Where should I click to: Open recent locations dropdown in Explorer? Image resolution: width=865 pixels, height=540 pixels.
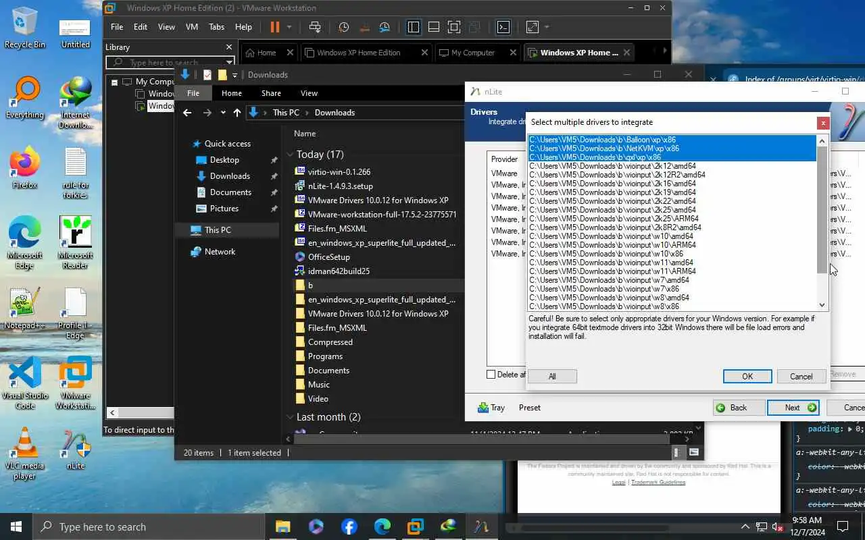click(x=223, y=113)
